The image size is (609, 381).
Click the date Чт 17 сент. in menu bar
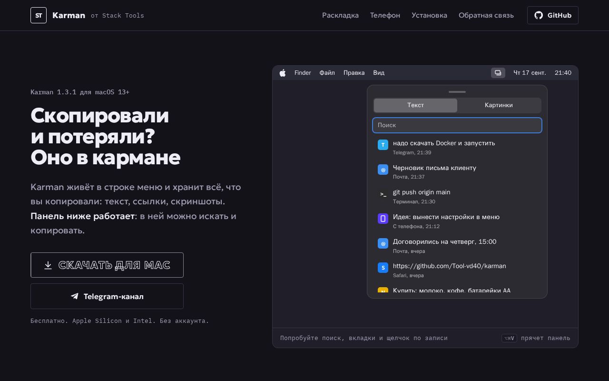pyautogui.click(x=530, y=73)
